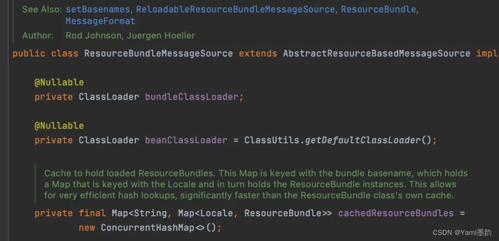
Task: Click the ResourceBundleMessageSource class name
Action: point(158,53)
